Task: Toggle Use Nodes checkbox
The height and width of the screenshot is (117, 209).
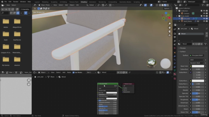Action: [73, 72]
